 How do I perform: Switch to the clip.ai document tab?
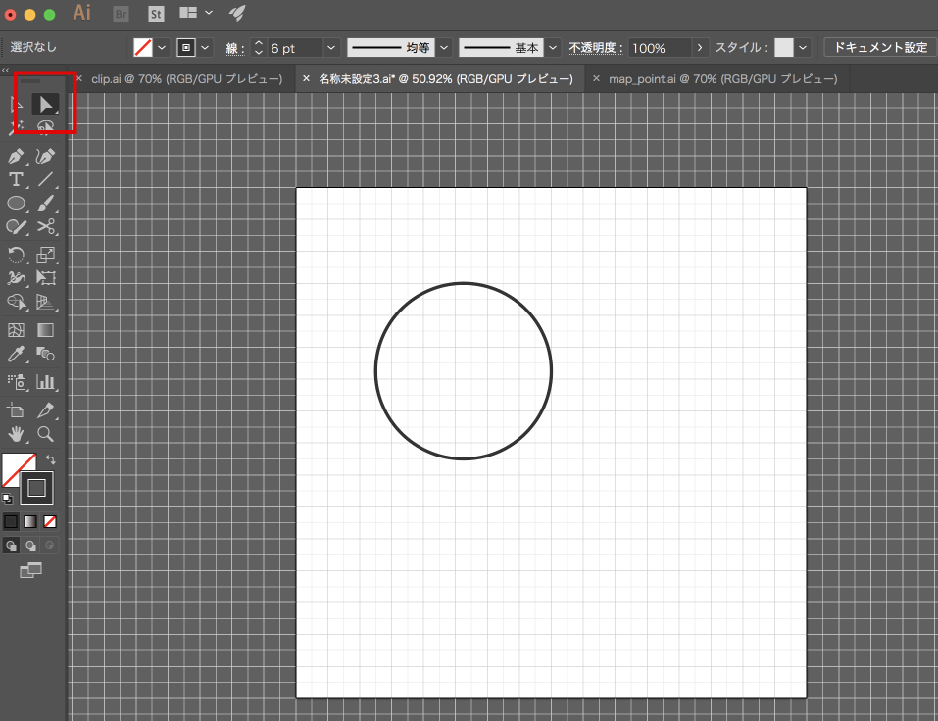pos(186,78)
